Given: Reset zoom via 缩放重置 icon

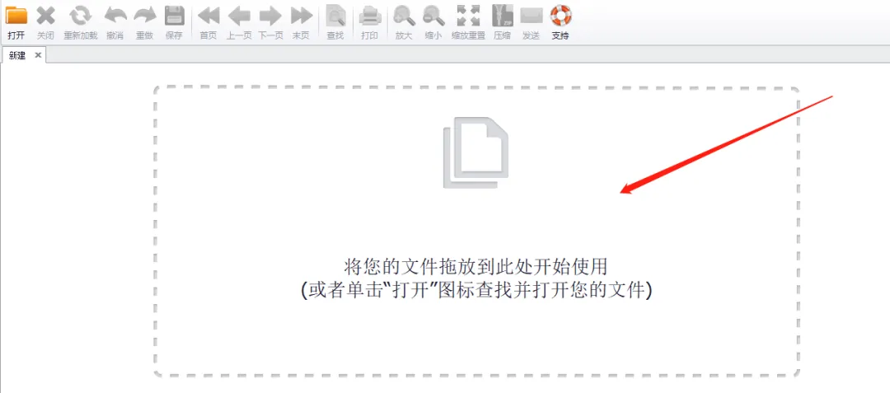Looking at the screenshot, I should pos(468,16).
